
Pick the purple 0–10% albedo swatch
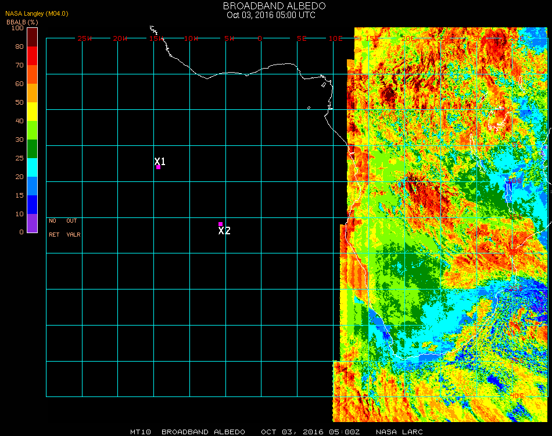coord(33,223)
